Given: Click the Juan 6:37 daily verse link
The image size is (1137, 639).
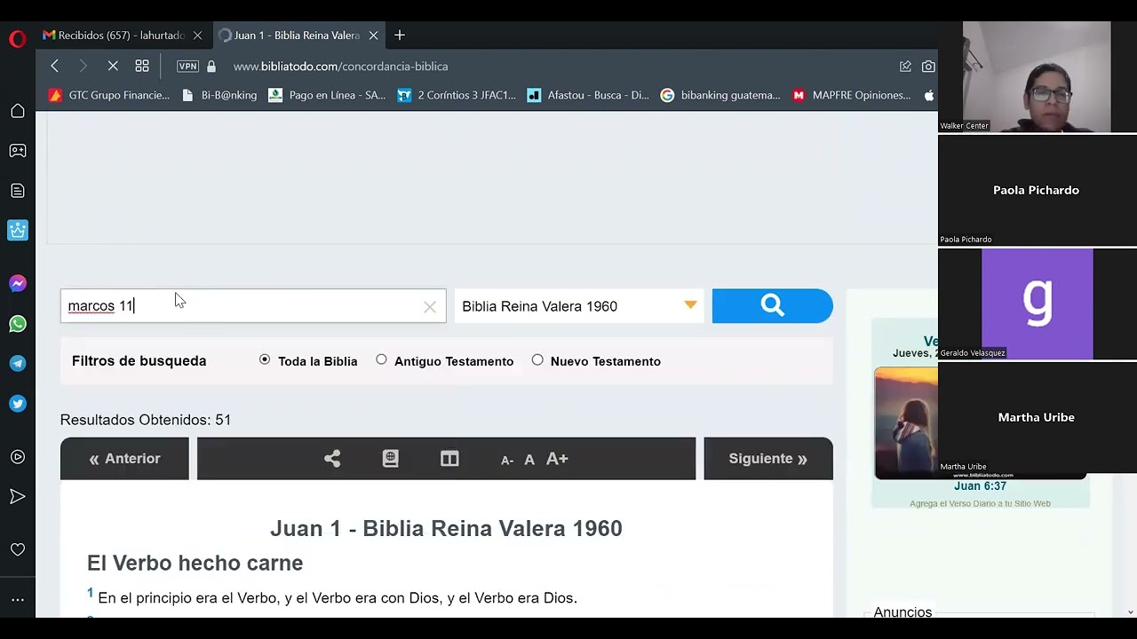Looking at the screenshot, I should 980,486.
